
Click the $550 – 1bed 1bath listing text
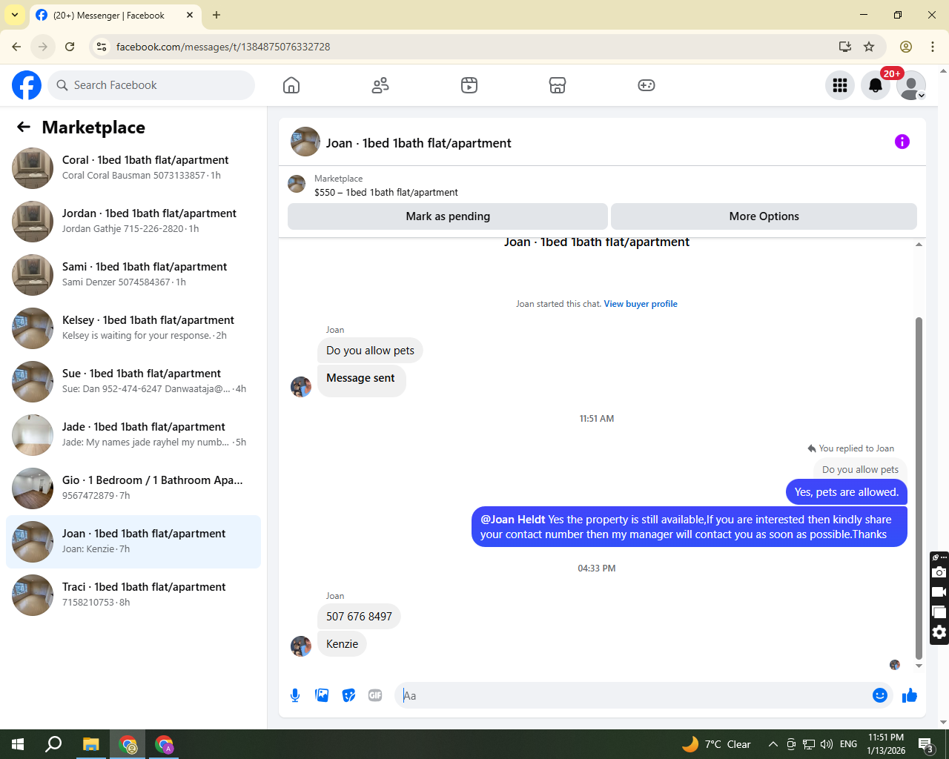click(386, 192)
